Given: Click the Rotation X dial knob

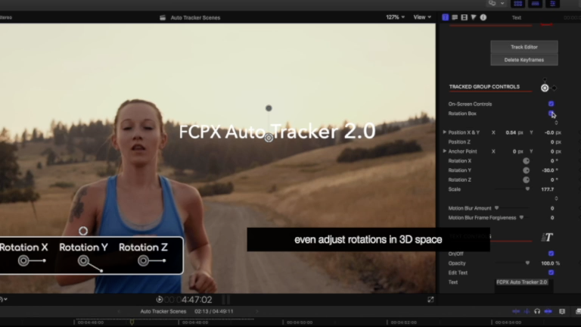Looking at the screenshot, I should tap(526, 161).
